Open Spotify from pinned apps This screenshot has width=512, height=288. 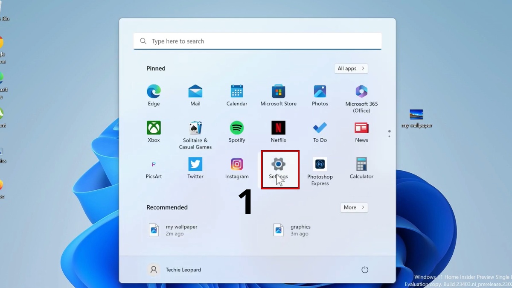click(x=237, y=131)
